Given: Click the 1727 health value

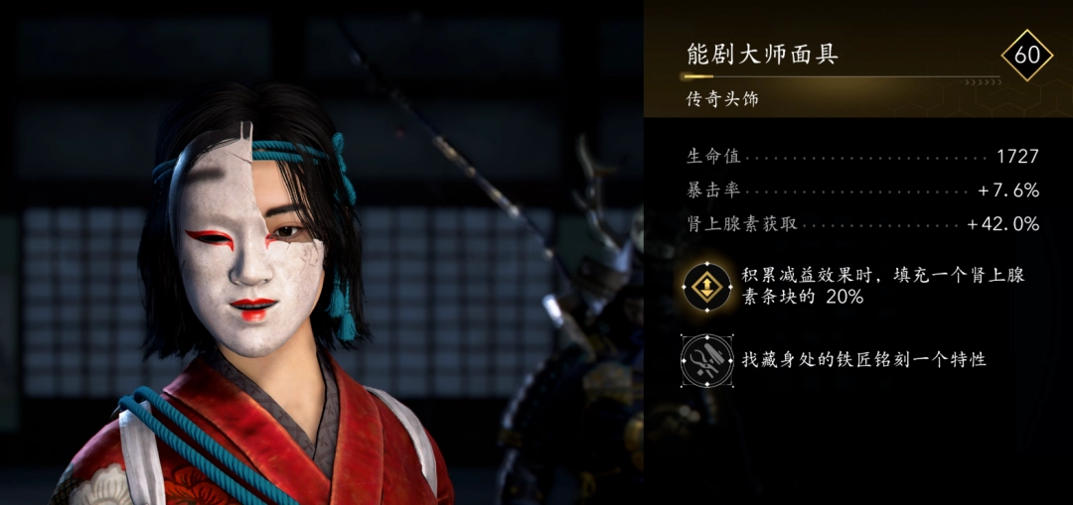Looking at the screenshot, I should [x=1018, y=157].
